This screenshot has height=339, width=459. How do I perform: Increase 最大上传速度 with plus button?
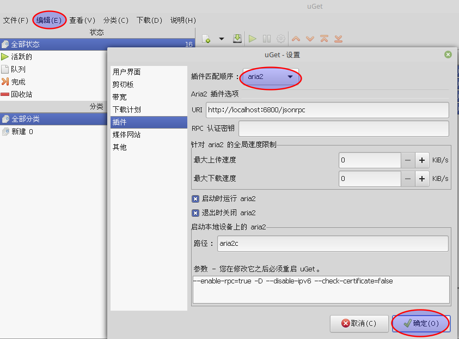422,160
